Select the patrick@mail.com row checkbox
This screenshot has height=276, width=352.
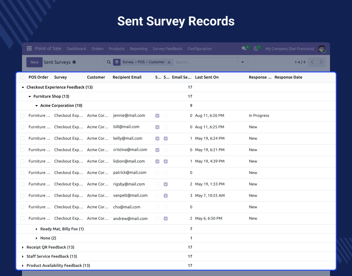click(22, 173)
